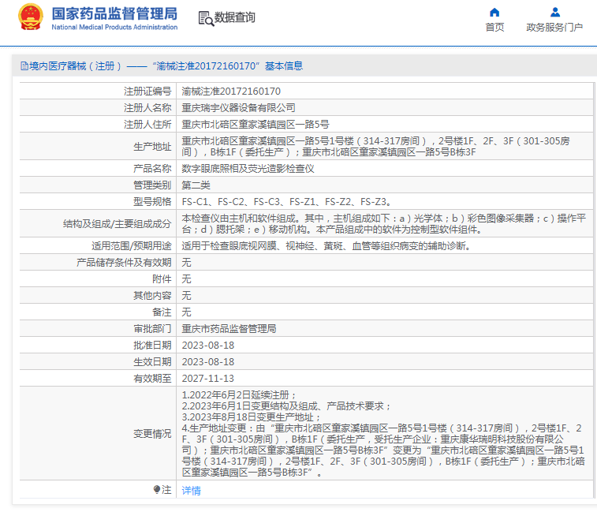Viewport: 597px width, 512px height.
Task: Click the document icon beside 境内医疗器械
Action: [x=24, y=66]
